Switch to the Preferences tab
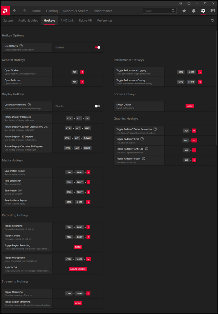Screen dimensions: 218x314 [x=105, y=20]
